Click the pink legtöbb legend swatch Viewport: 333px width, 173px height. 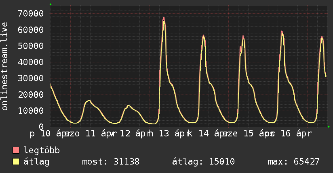pyautogui.click(x=16, y=150)
